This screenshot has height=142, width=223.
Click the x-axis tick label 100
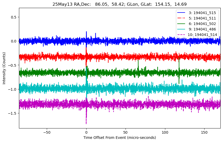coord(165,132)
